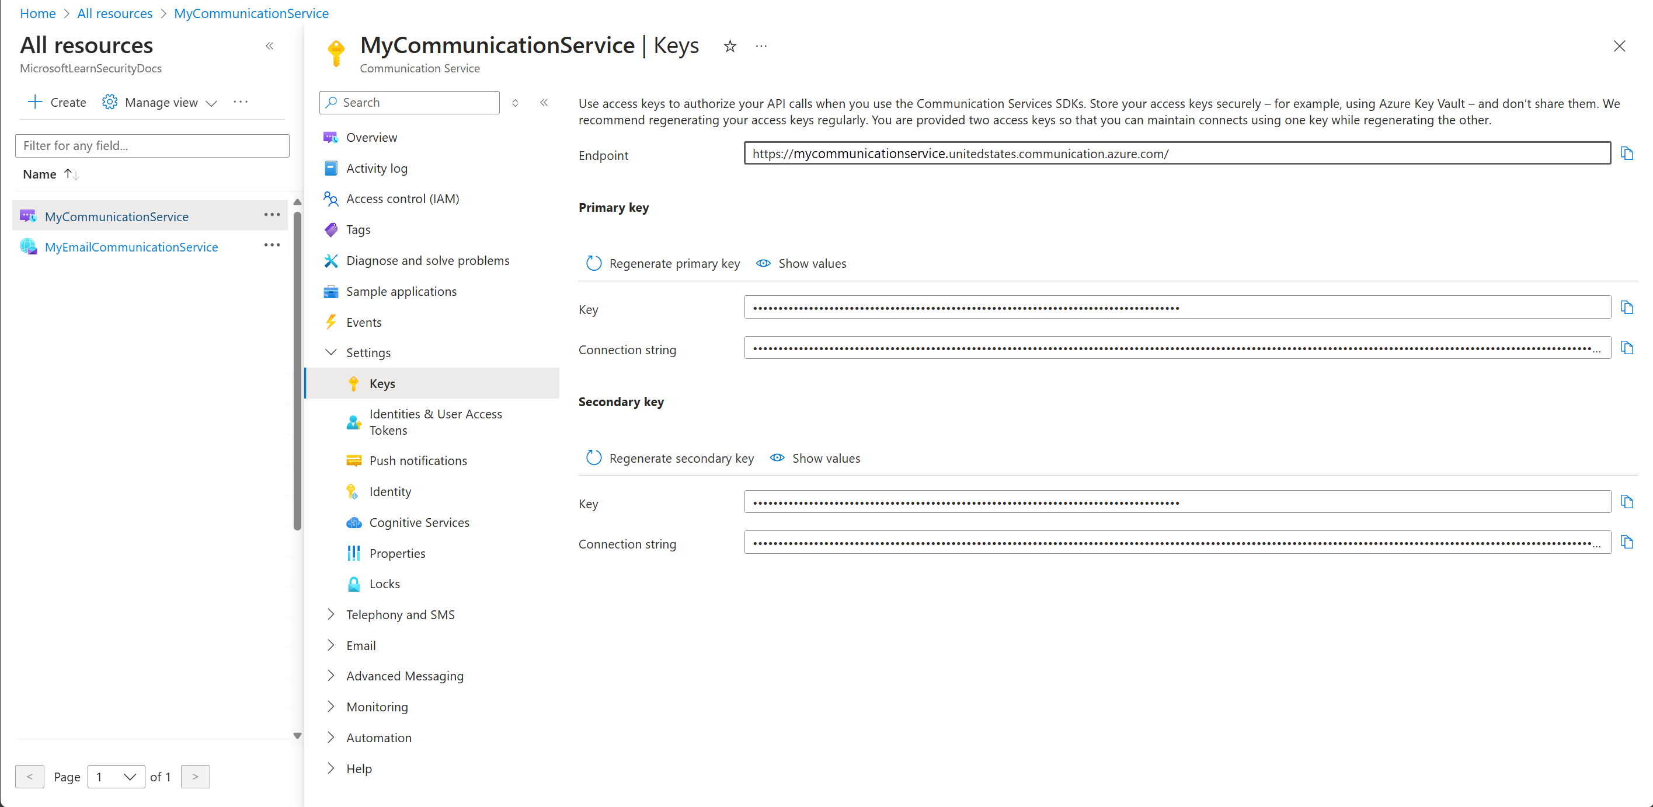Copy the primary Connection string
This screenshot has width=1653, height=807.
(1626, 348)
